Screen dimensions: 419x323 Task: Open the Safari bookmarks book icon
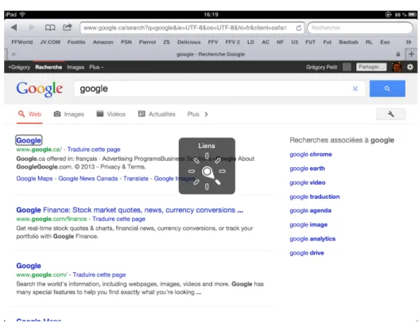point(50,27)
